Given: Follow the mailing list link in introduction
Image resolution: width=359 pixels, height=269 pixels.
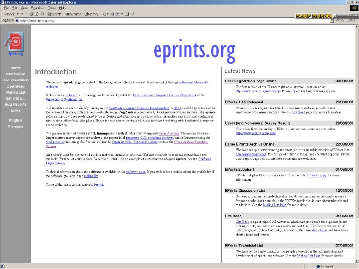Looking at the screenshot, I should click(x=91, y=176).
